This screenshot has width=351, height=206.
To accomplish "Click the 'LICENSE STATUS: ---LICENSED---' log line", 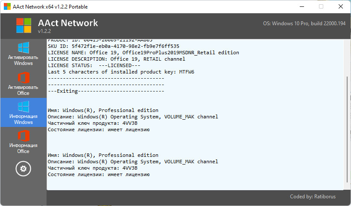I will pos(94,65).
